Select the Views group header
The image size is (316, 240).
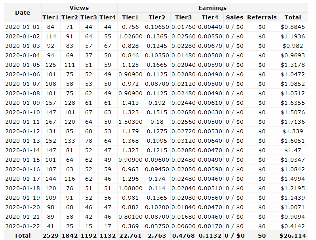point(79,8)
